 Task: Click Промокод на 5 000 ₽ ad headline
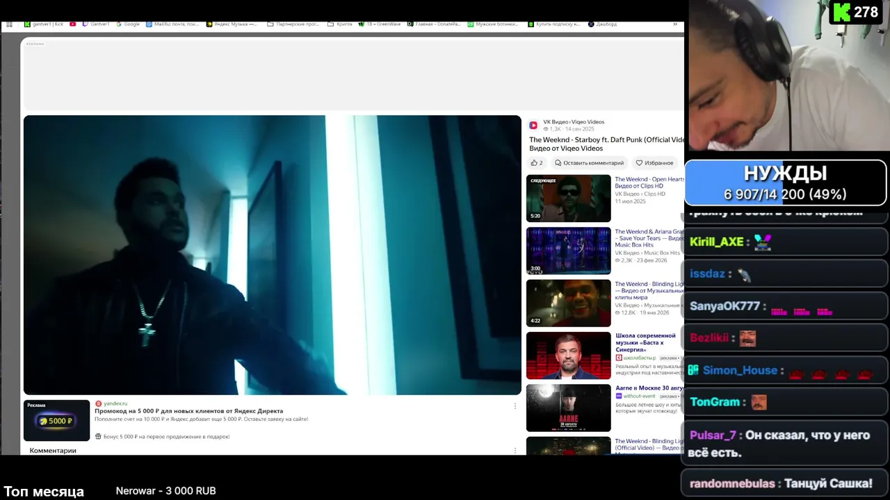pos(189,411)
